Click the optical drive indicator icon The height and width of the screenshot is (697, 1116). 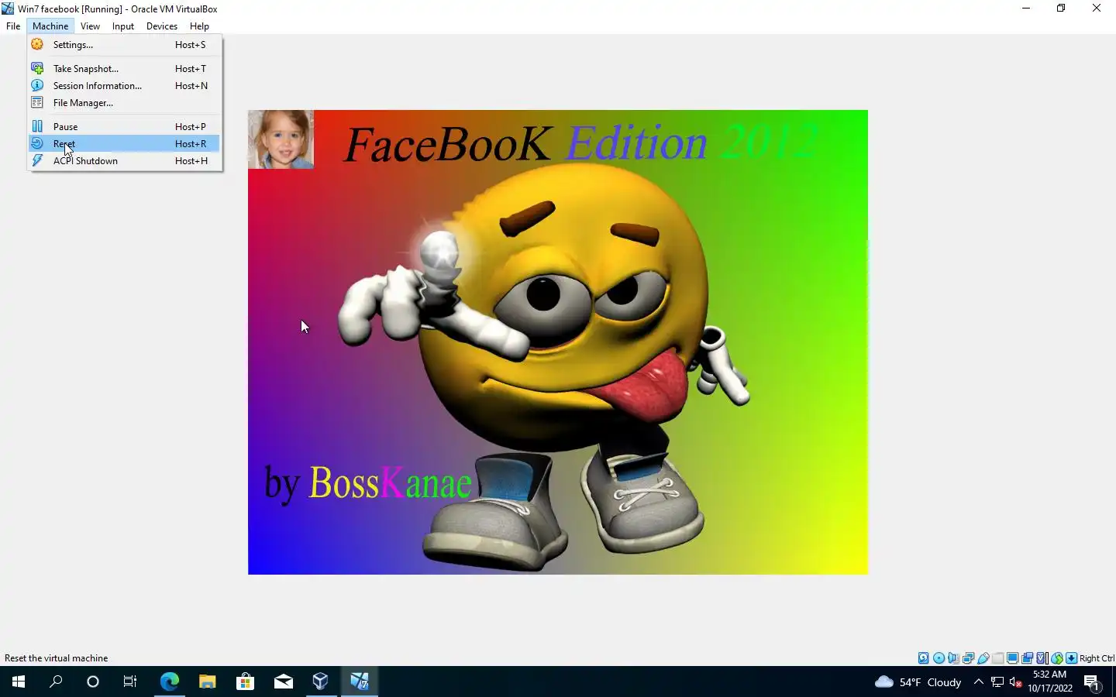(939, 658)
